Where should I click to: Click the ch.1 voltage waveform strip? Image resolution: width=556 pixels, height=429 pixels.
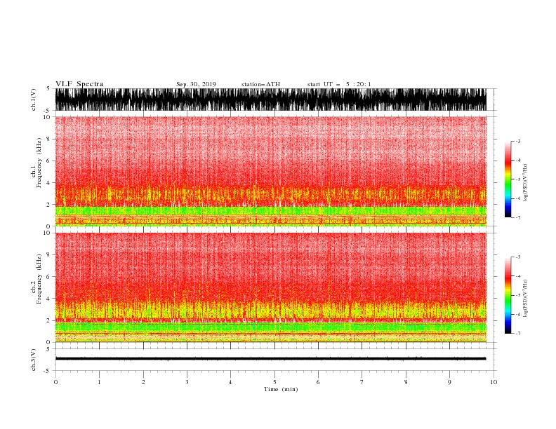(270, 100)
